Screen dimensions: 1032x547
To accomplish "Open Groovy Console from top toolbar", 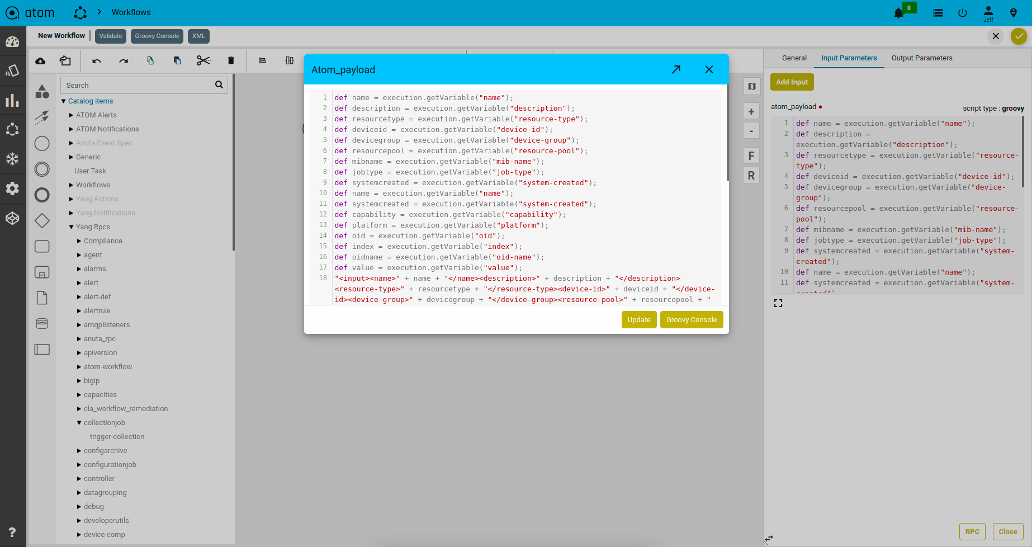I will 157,36.
